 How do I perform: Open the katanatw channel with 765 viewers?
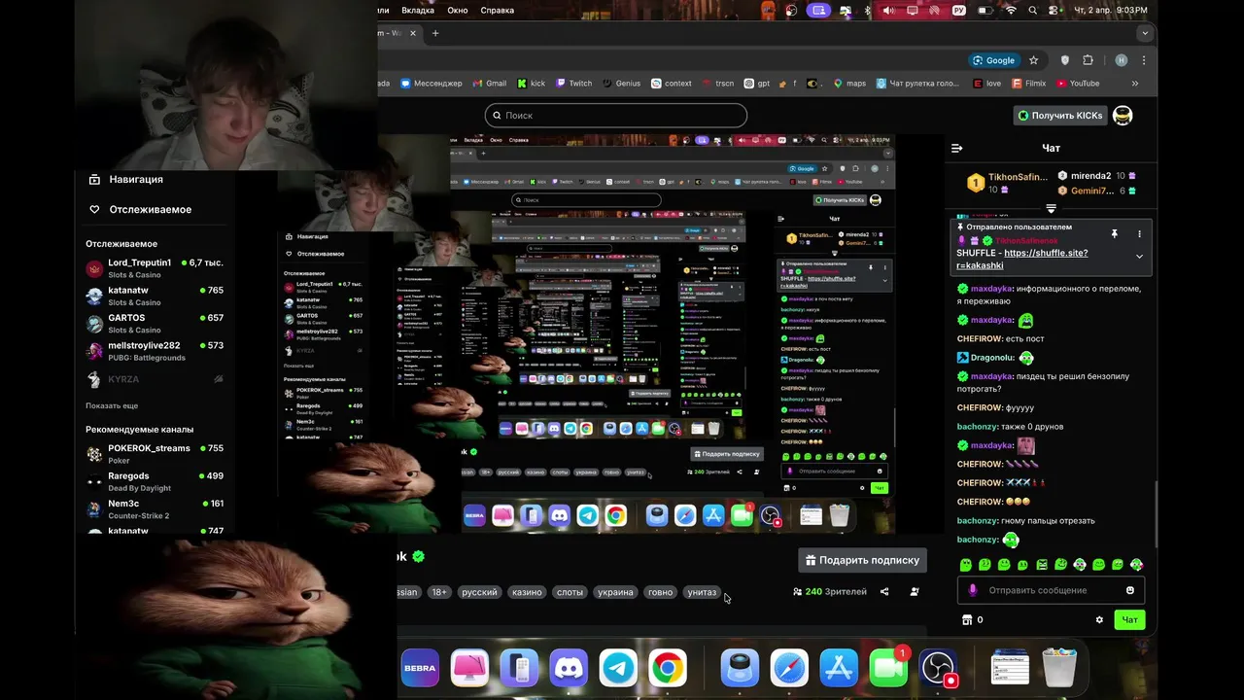(155, 296)
